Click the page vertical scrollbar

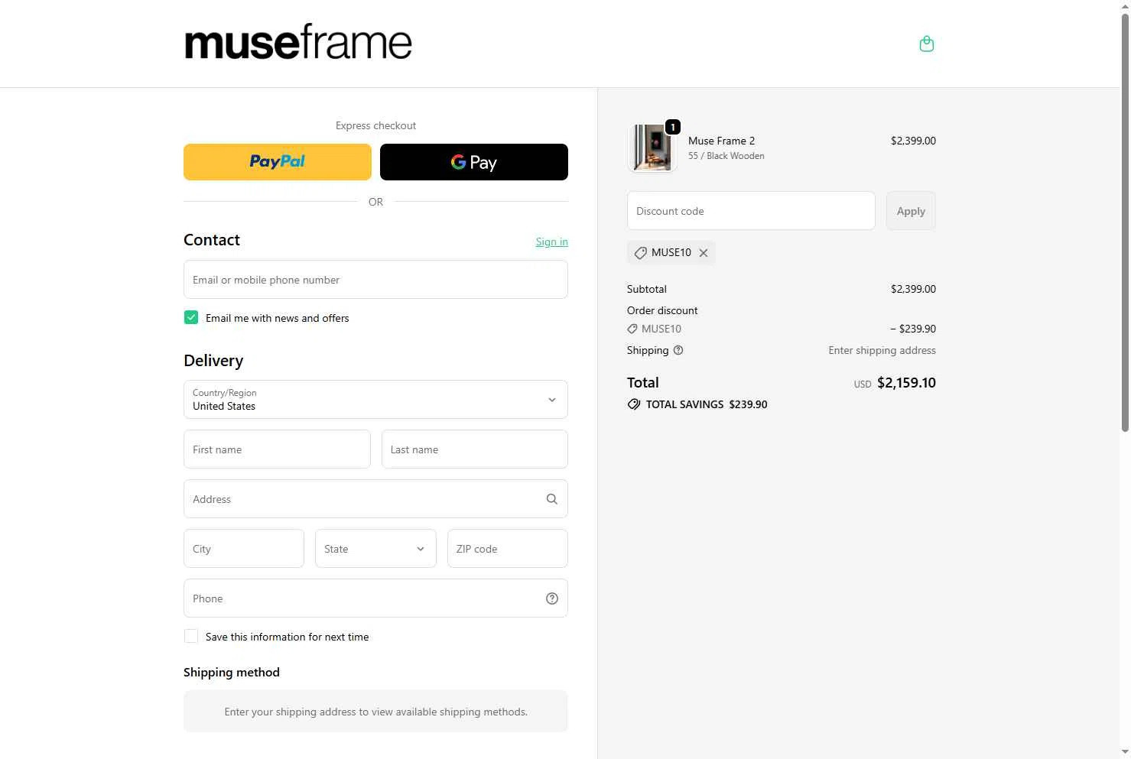point(1125,222)
